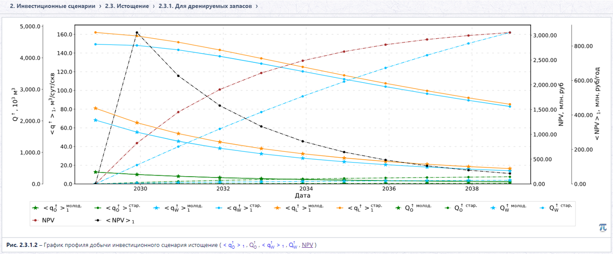
Task: Click the blue pi symbol icon
Action: tap(602, 227)
